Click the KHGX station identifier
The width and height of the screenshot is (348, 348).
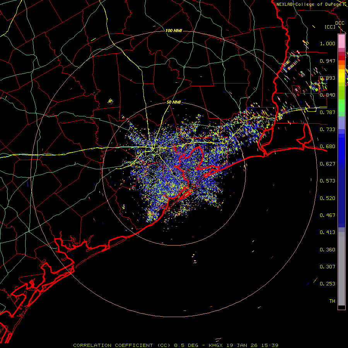click(x=216, y=345)
